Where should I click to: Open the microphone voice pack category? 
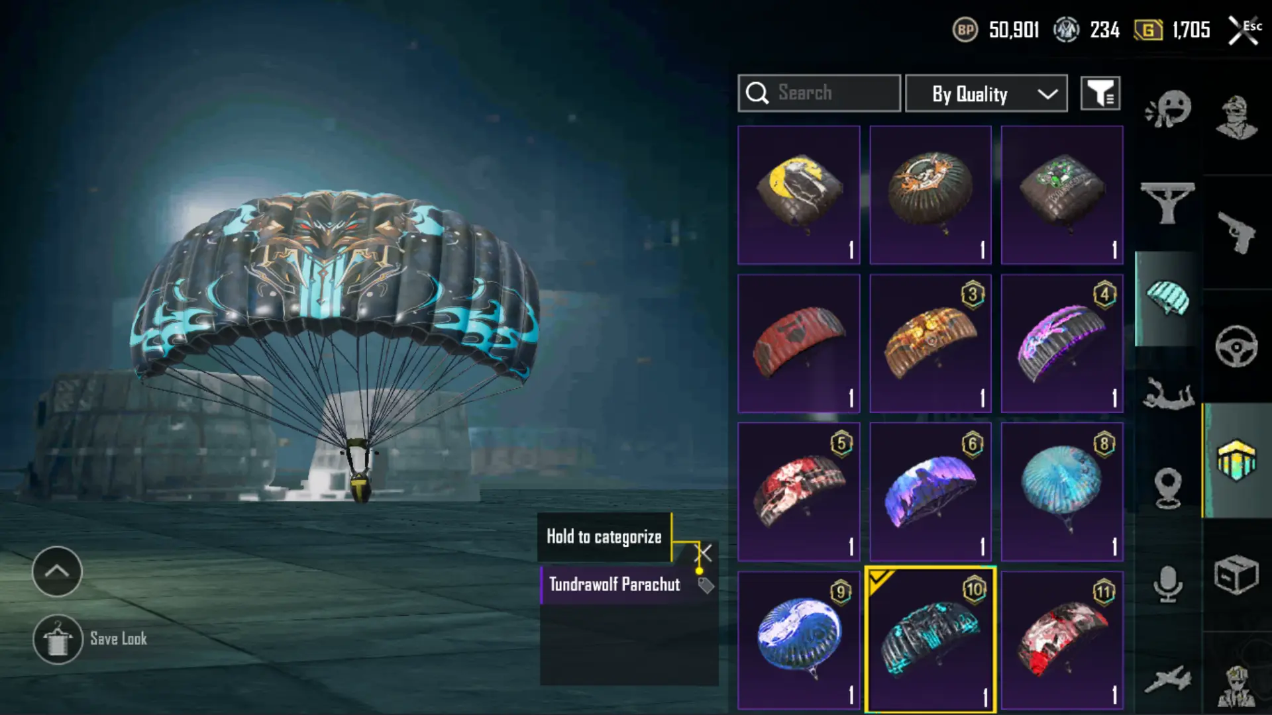[x=1168, y=584]
